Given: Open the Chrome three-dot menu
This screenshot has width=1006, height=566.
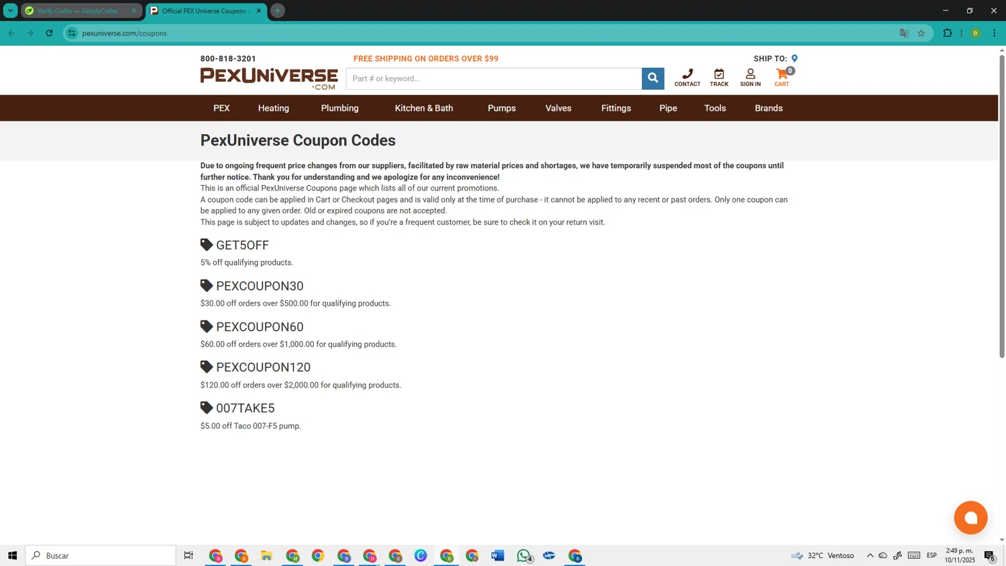Looking at the screenshot, I should tap(994, 33).
